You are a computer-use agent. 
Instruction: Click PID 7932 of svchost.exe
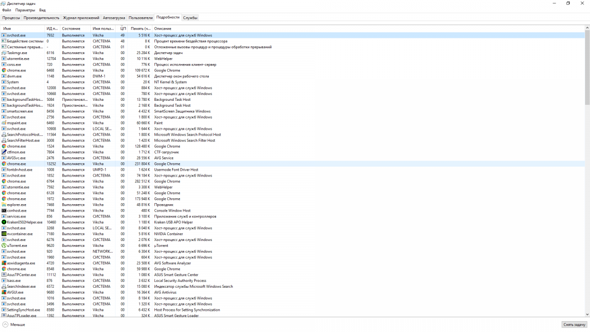pyautogui.click(x=51, y=35)
